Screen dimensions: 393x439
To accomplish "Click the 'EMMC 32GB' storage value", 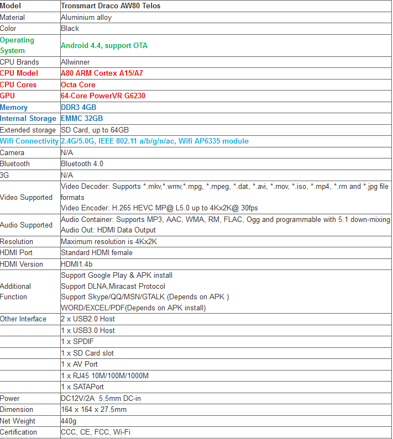I will 82,118.
